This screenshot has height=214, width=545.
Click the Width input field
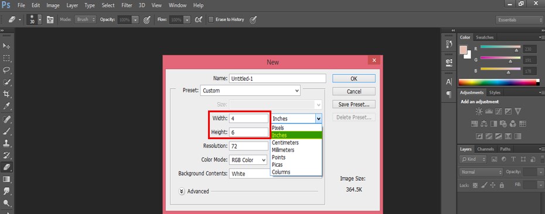pyautogui.click(x=248, y=118)
